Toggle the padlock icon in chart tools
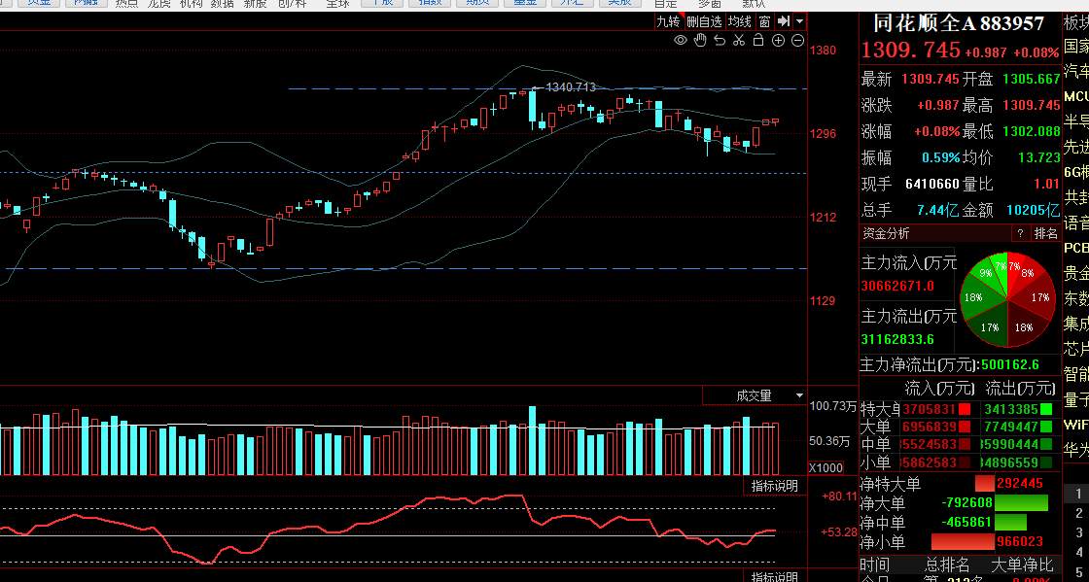This screenshot has height=582, width=1089. 758,40
